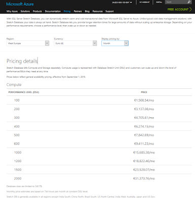195x202 pixels.
Task: Select the Pricing menu item
Action: click(x=67, y=11)
